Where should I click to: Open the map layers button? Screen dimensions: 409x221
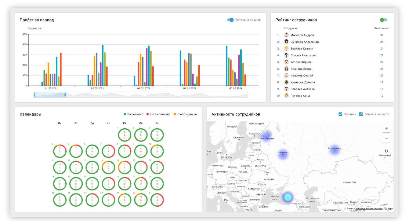click(386, 151)
